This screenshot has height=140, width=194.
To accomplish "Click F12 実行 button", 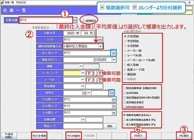I will pos(184,136).
